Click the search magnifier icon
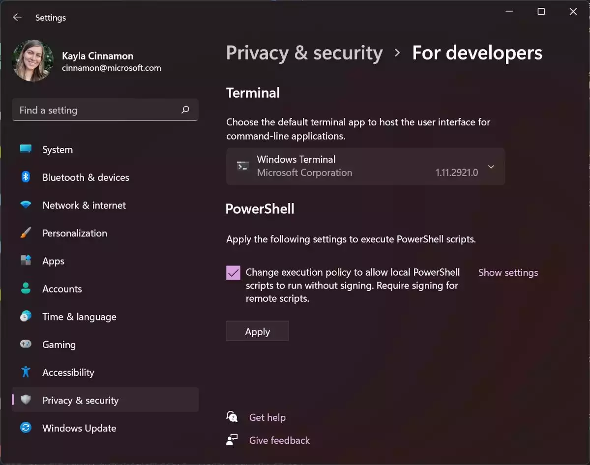The image size is (590, 465). [185, 110]
